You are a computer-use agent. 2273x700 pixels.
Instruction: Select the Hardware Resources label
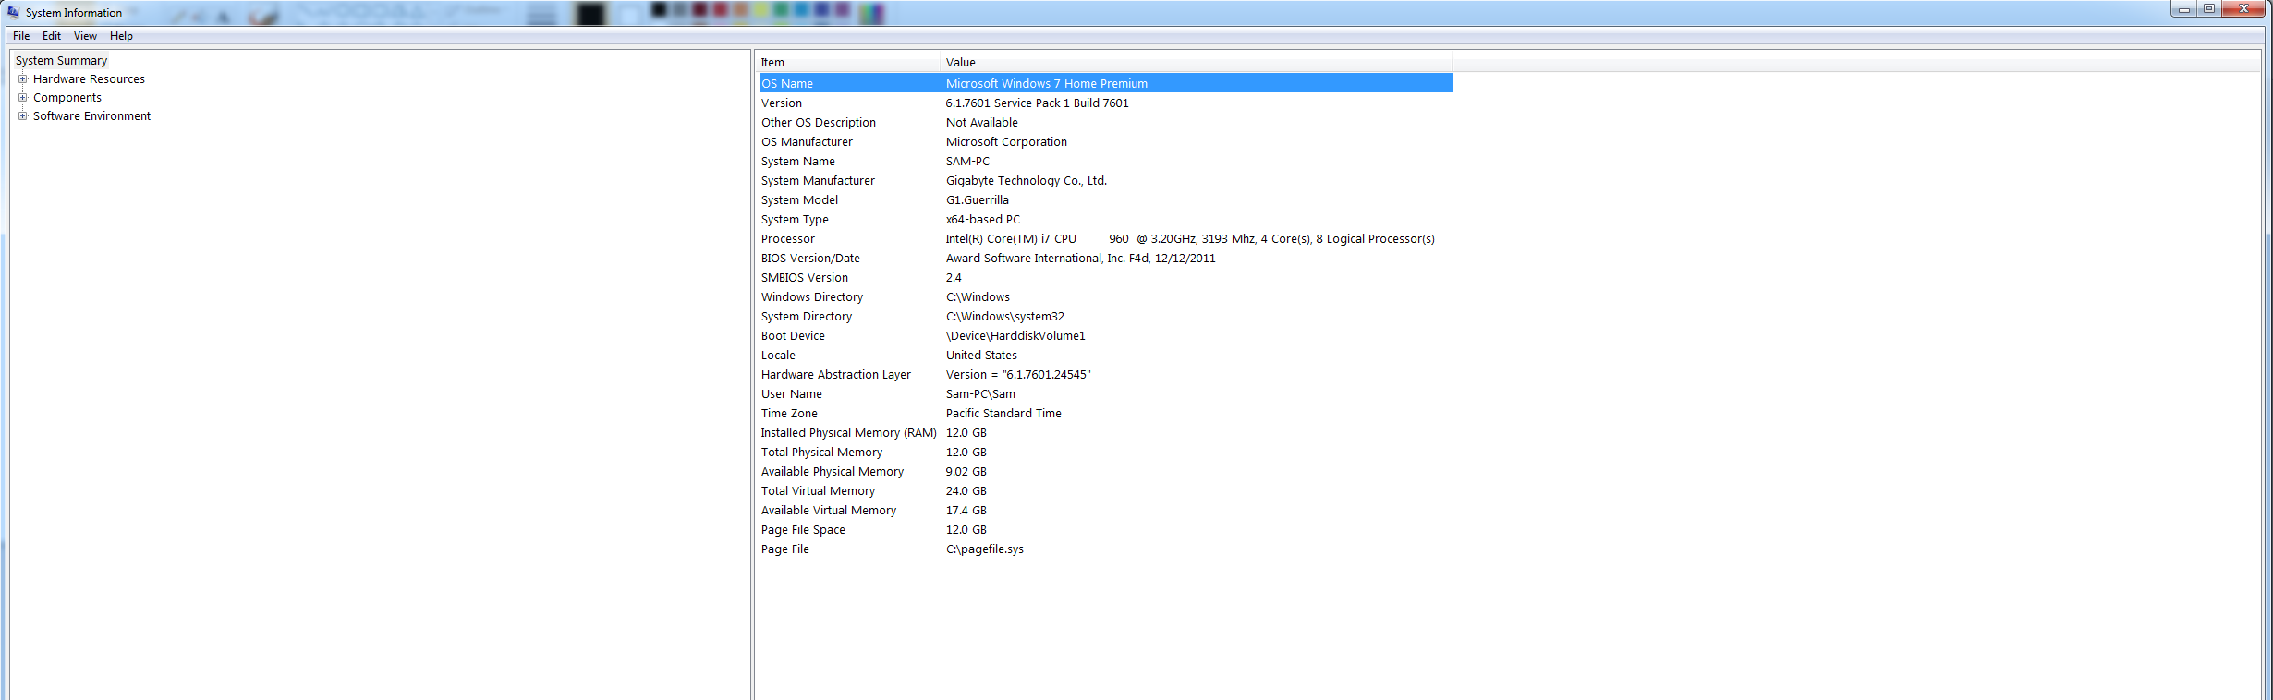pos(89,79)
